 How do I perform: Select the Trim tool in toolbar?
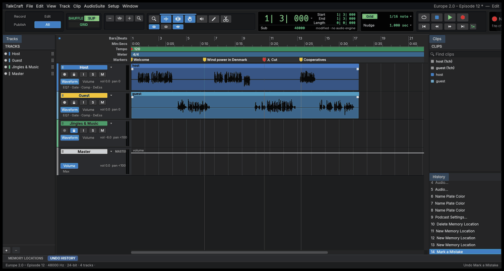166,19
